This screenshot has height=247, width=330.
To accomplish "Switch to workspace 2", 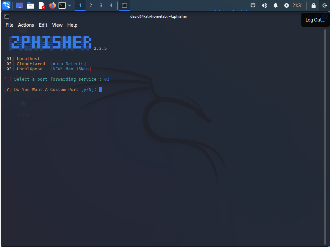I will [91, 5].
